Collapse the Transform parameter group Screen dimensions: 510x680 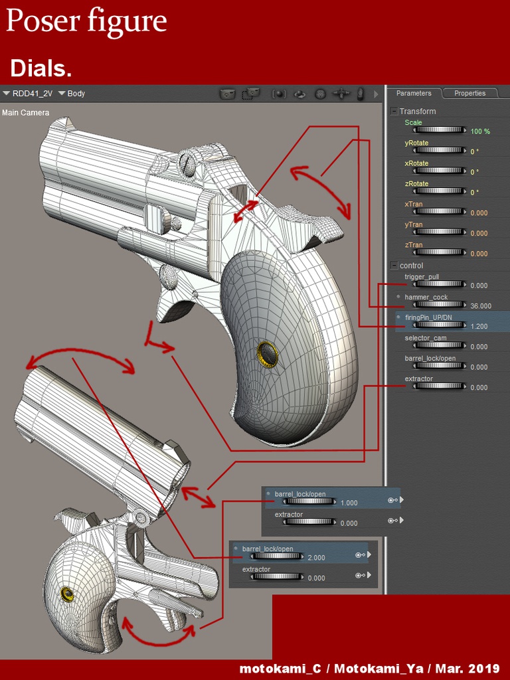(394, 112)
